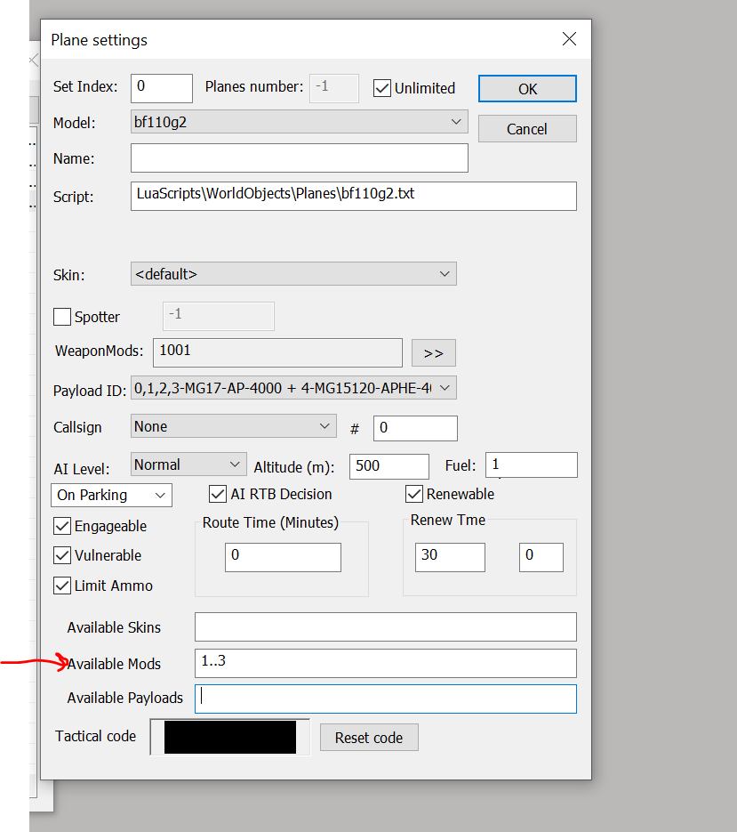The width and height of the screenshot is (737, 832).
Task: Close the Plane settings dialog
Action: coord(569,39)
